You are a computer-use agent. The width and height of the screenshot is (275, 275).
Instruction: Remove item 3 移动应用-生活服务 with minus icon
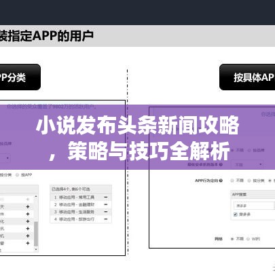(106, 212)
